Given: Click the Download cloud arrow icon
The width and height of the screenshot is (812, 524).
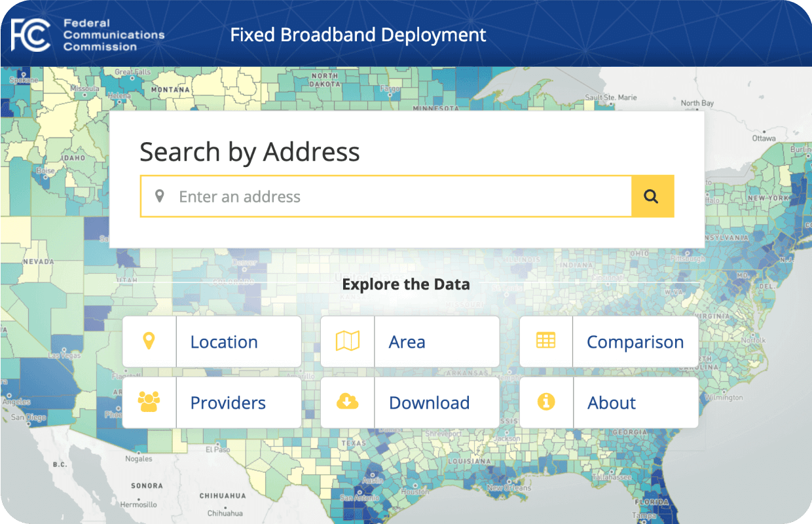Looking at the screenshot, I should [x=347, y=402].
